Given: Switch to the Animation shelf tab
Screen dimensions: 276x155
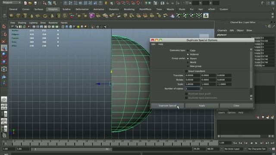Looking at the screenshot, I should point(99,9).
